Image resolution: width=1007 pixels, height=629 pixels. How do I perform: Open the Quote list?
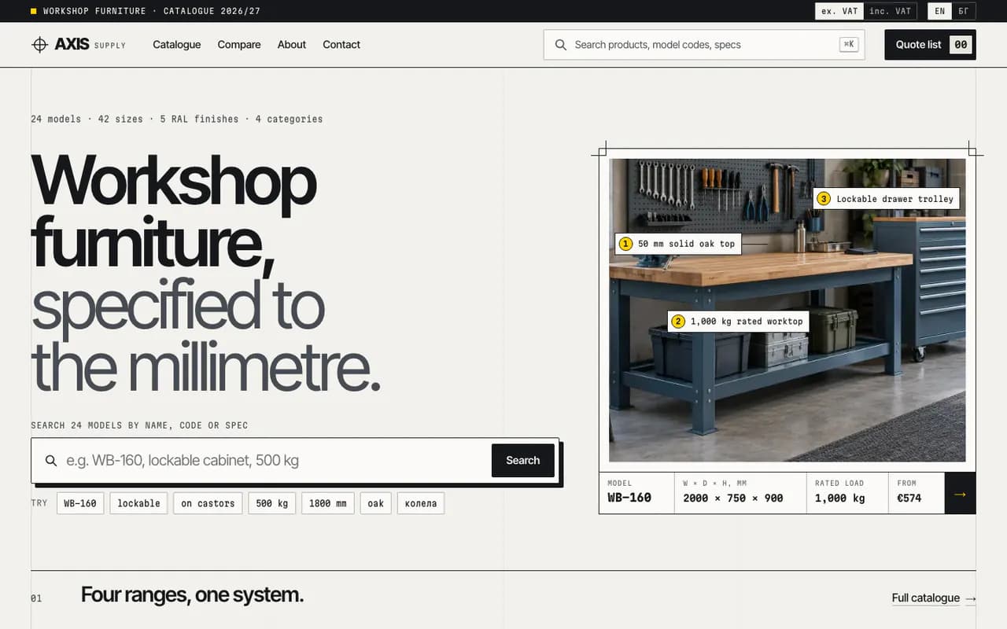coord(930,45)
